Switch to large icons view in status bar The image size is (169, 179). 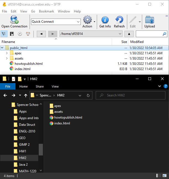click(165, 176)
